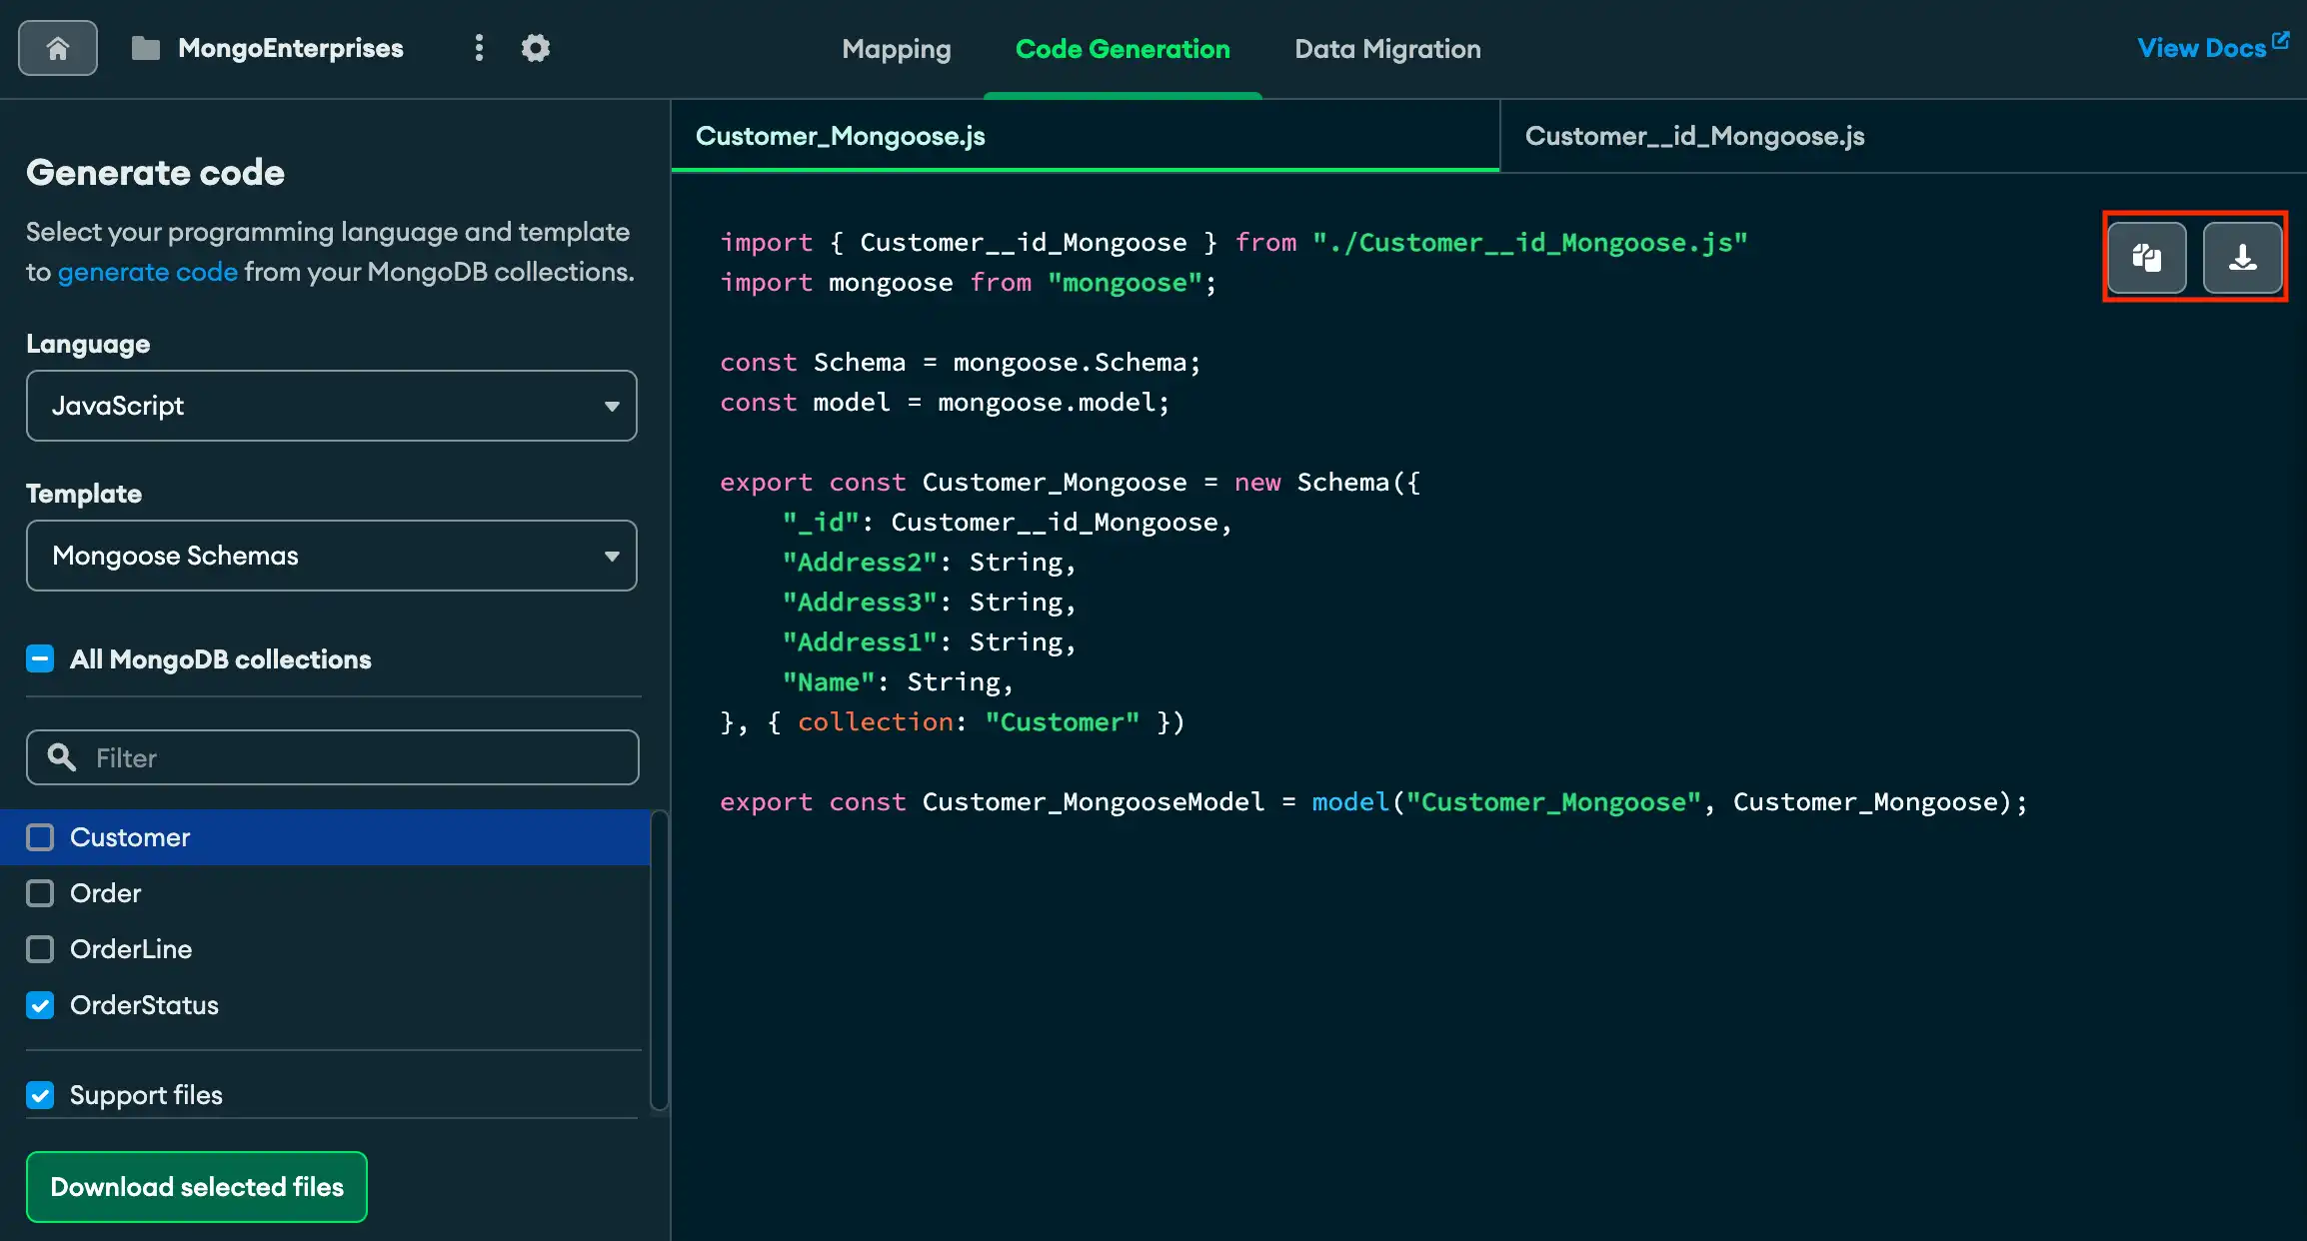Select the OrderLine tree item
This screenshot has width=2307, height=1241.
[x=130, y=947]
